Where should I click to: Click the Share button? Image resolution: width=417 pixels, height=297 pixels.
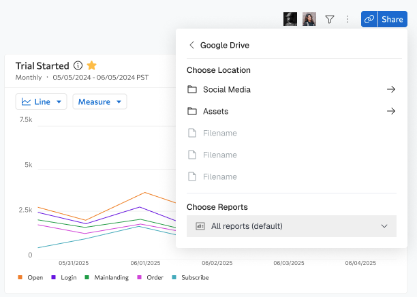point(392,19)
